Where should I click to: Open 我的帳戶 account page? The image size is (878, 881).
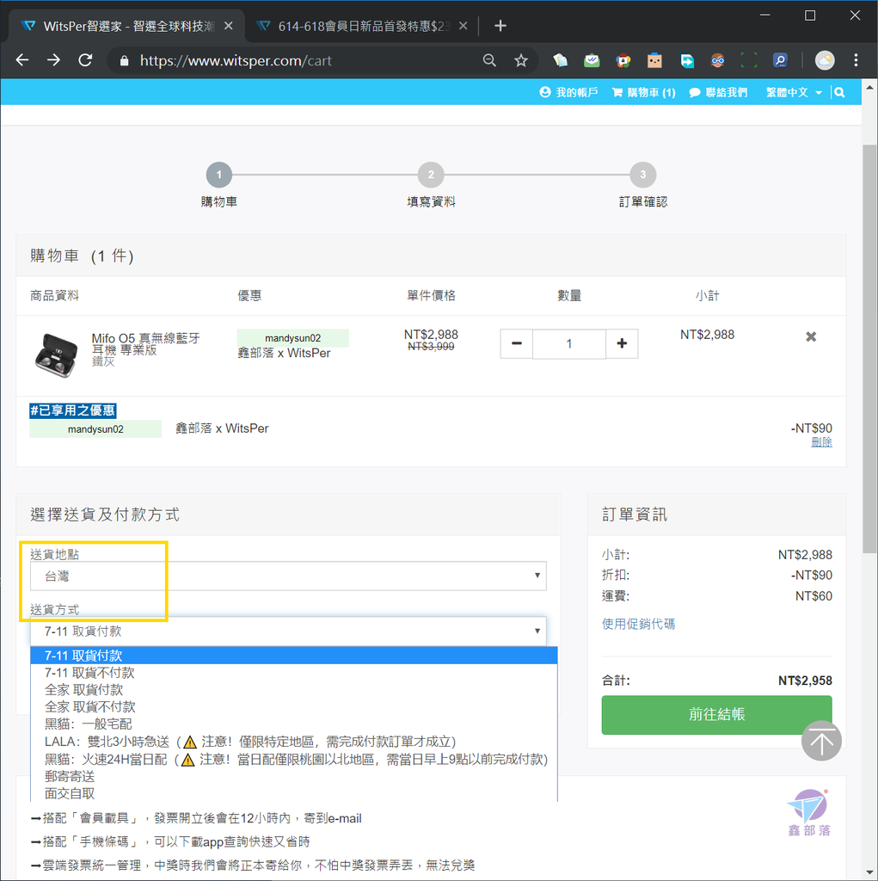(x=568, y=92)
